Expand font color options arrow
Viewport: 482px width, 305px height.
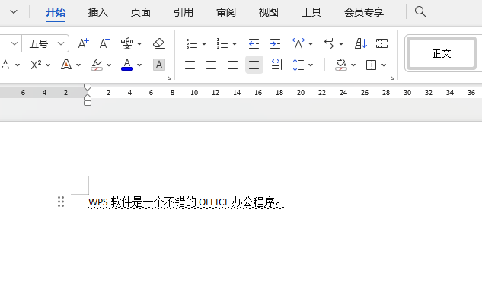point(139,65)
